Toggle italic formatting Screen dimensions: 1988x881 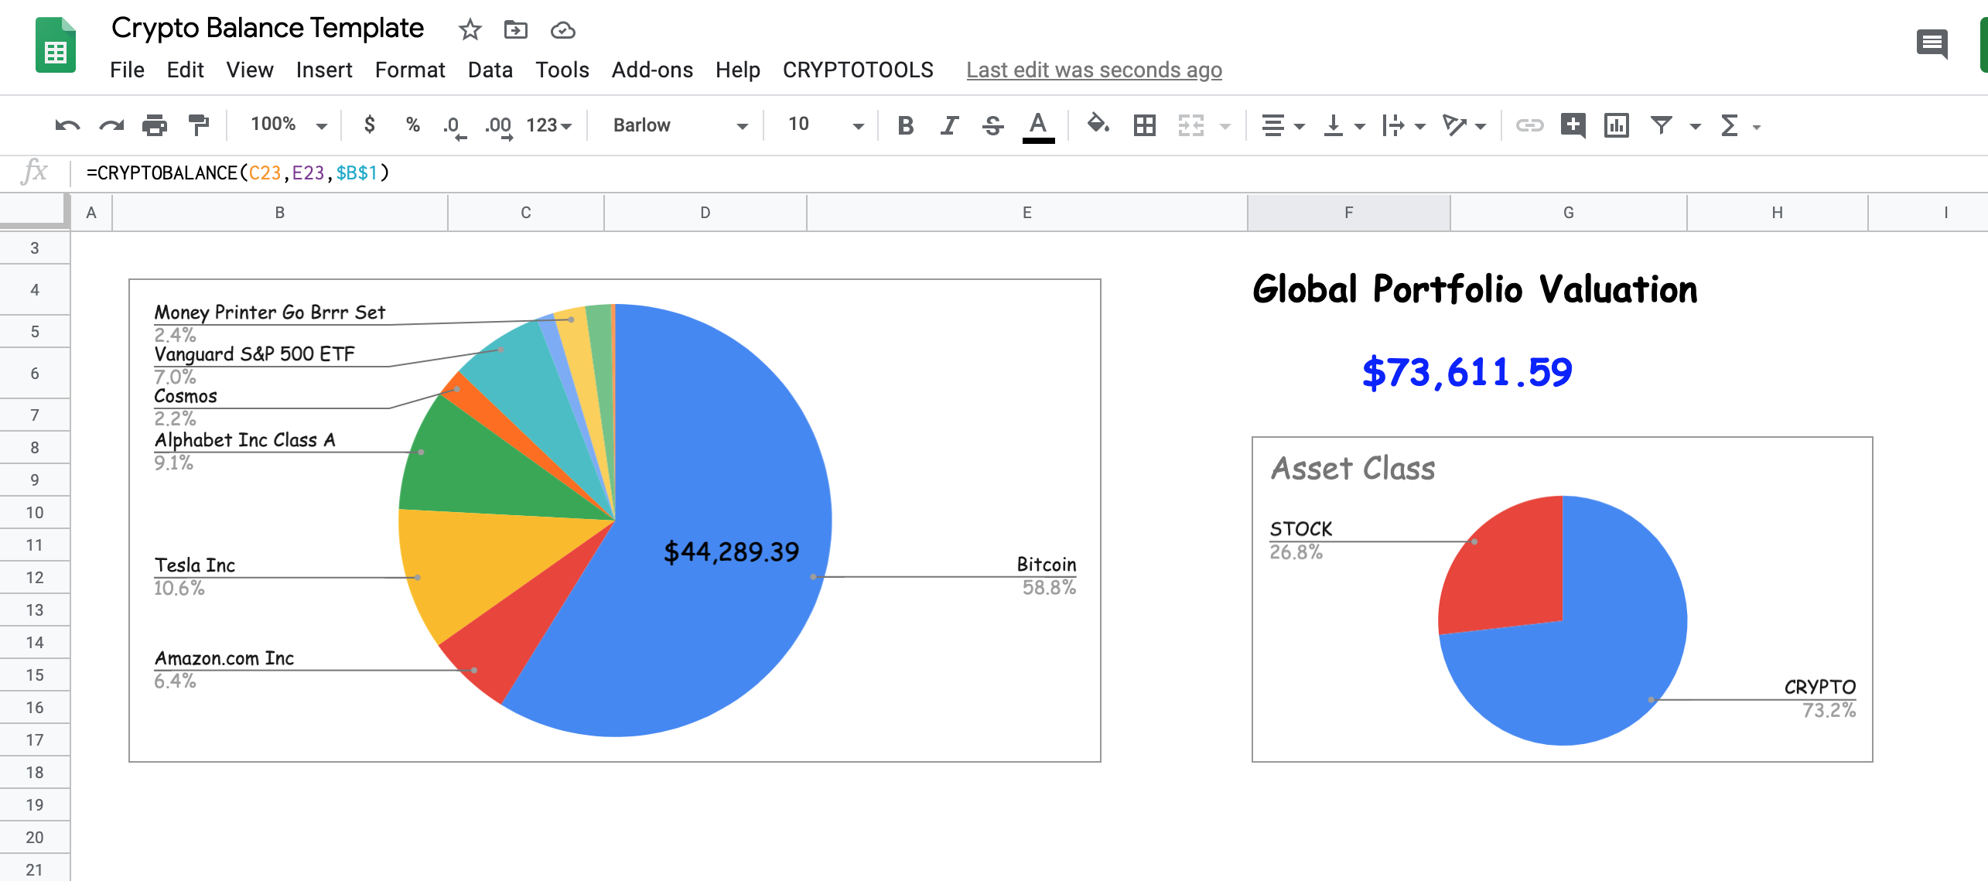pyautogui.click(x=949, y=125)
